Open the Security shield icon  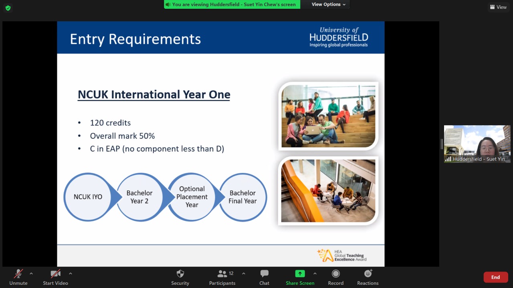[180, 274]
